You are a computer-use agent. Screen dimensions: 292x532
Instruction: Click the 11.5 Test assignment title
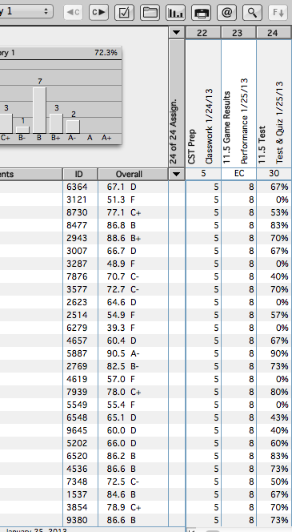[x=262, y=145]
